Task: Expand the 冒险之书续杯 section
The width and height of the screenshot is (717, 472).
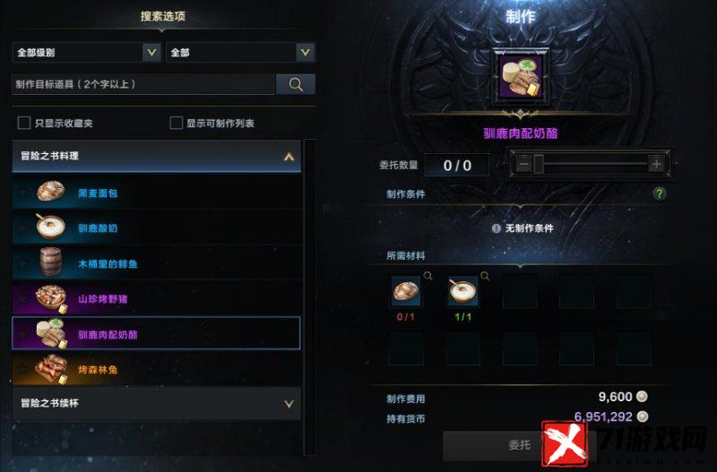Action: click(156, 403)
